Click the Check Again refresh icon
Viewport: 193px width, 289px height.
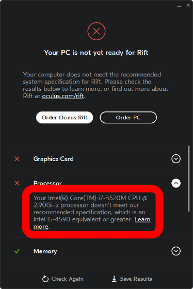[45, 279]
